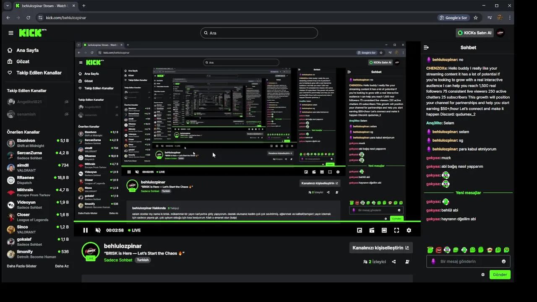537x302 pixels.
Task: Open followed channel senamish
Action: (x=38, y=114)
